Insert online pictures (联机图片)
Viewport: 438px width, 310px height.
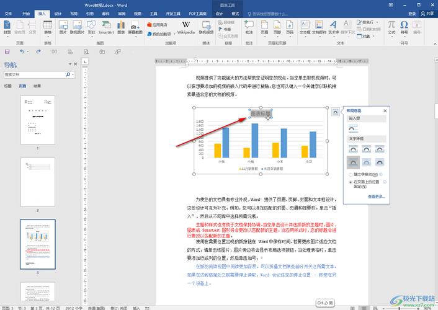(x=77, y=28)
